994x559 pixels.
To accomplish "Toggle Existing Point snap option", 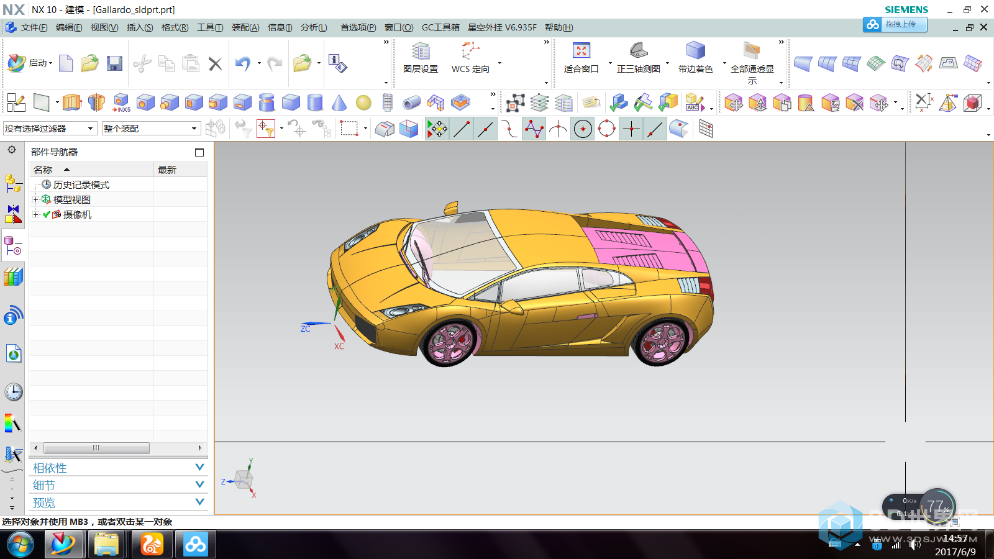I will [x=631, y=129].
